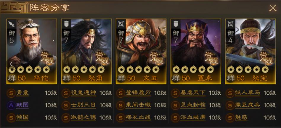Image resolution: width=281 pixels, height=128 pixels.
Task: Click the 群 faction icon on 张宝
Action: [230, 78]
